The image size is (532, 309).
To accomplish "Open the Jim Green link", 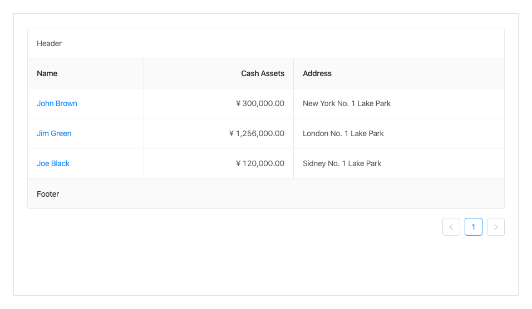I will coord(54,133).
